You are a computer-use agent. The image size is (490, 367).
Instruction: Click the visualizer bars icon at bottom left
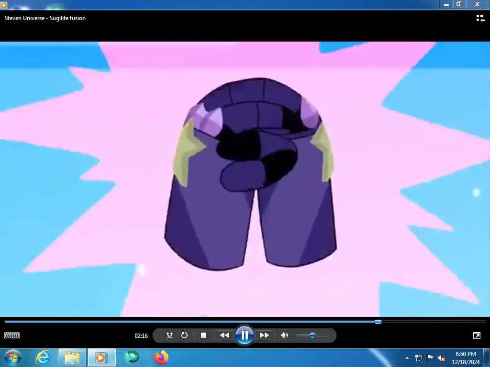click(x=12, y=335)
